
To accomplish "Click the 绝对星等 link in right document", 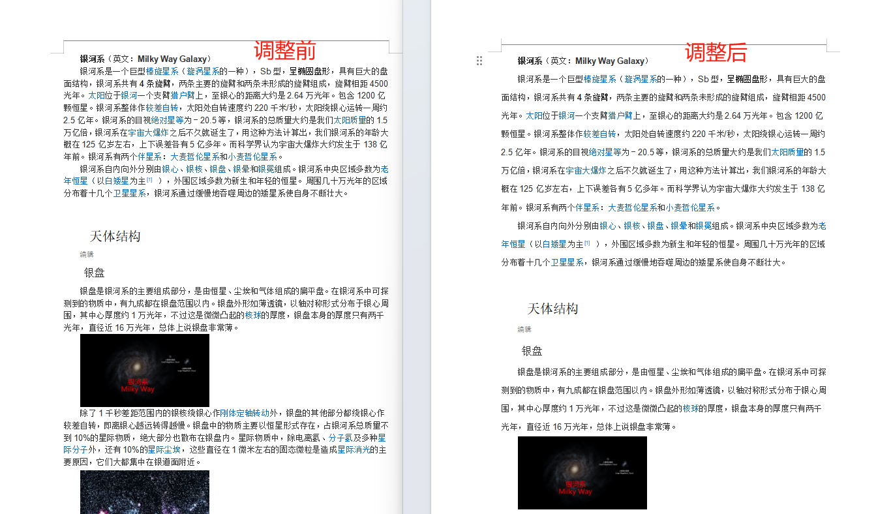I will (x=605, y=152).
